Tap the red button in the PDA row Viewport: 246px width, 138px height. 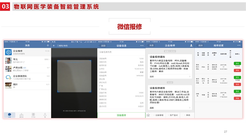[237, 71]
